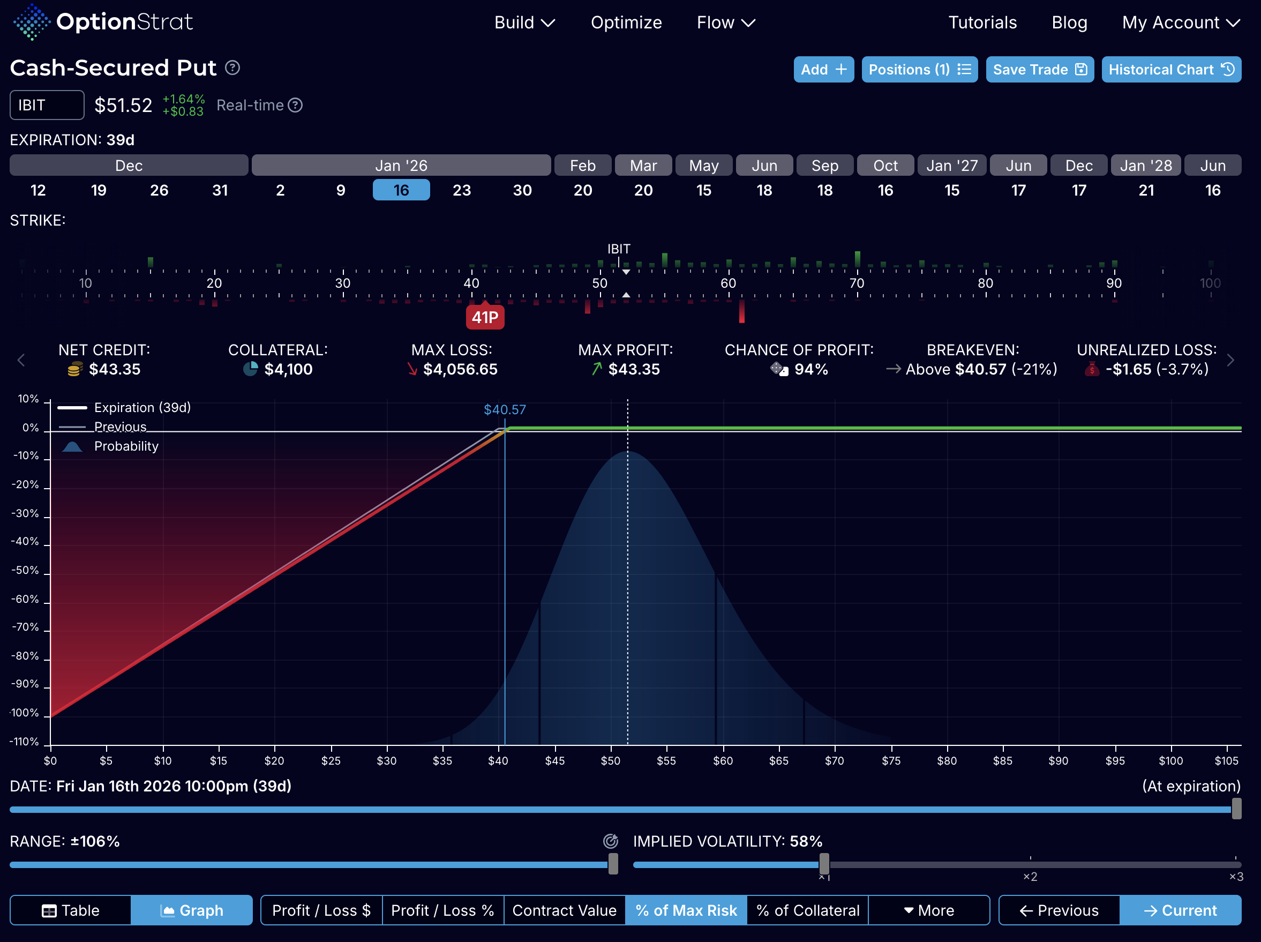Click the Real-time info question icon
Image resolution: width=1261 pixels, height=942 pixels.
(295, 106)
